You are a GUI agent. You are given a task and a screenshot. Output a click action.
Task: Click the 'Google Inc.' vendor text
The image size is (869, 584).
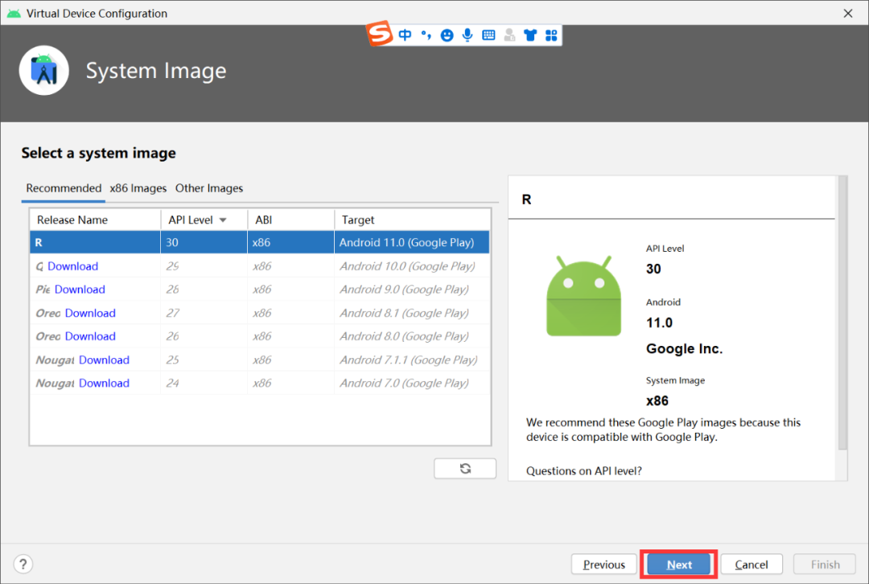pos(685,348)
